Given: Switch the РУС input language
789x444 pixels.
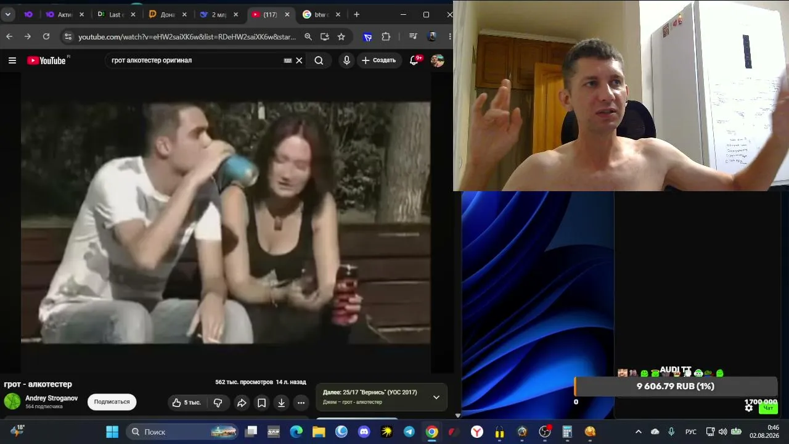Looking at the screenshot, I should coord(691,432).
